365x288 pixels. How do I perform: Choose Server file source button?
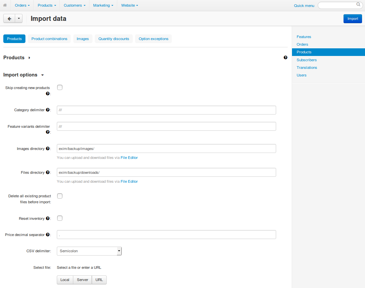pos(83,280)
